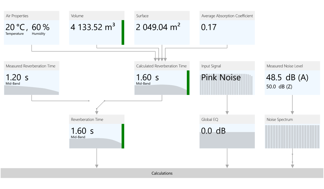Click green bar on Reverberation Time tile
This screenshot has height=189, width=324.
point(123,136)
